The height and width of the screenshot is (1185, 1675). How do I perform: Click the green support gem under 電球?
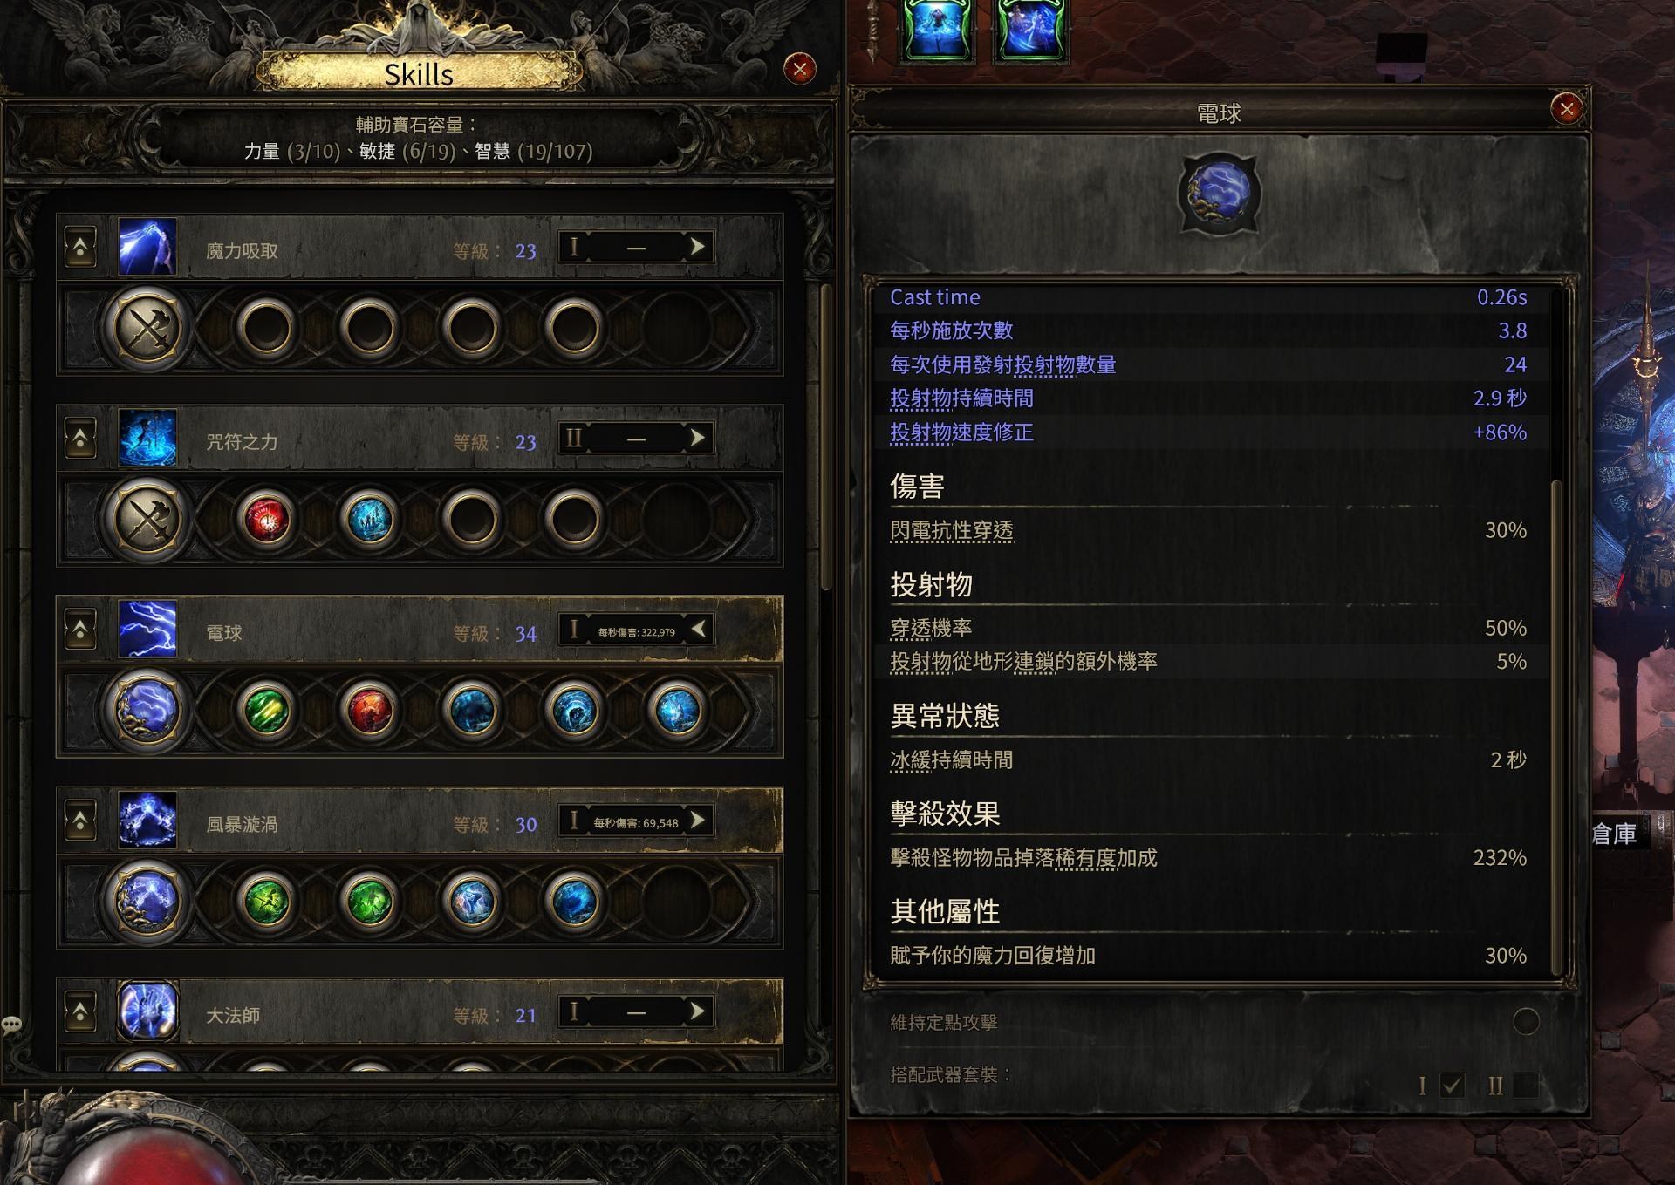(267, 711)
